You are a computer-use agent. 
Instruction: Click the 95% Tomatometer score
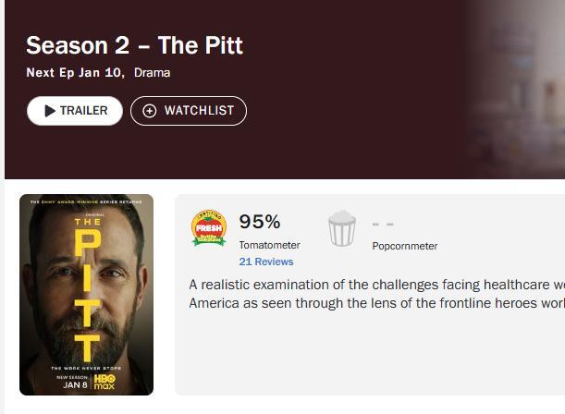259,222
